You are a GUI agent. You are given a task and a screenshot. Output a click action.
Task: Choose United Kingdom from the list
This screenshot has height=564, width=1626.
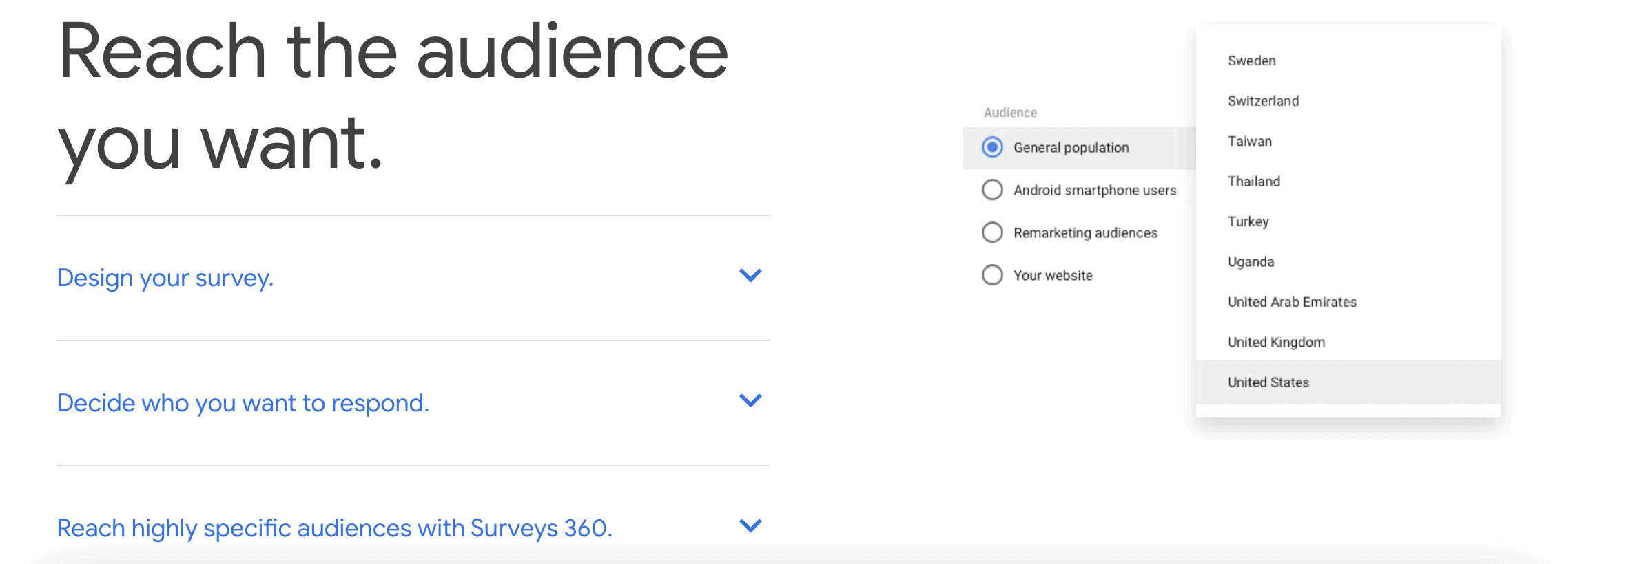tap(1276, 343)
